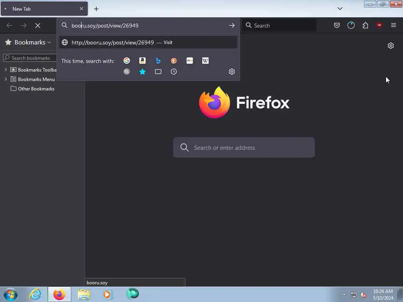
Task: List all tabs with the chevron
Action: tap(340, 9)
